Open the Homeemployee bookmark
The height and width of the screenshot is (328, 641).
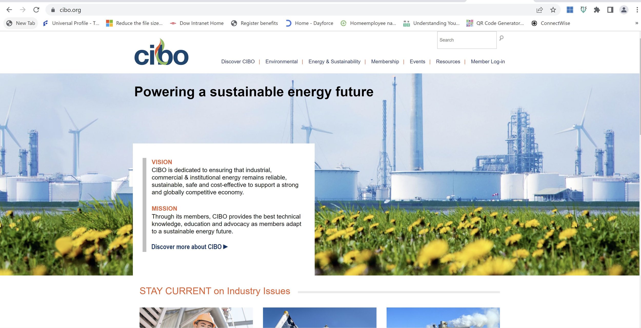tap(368, 23)
